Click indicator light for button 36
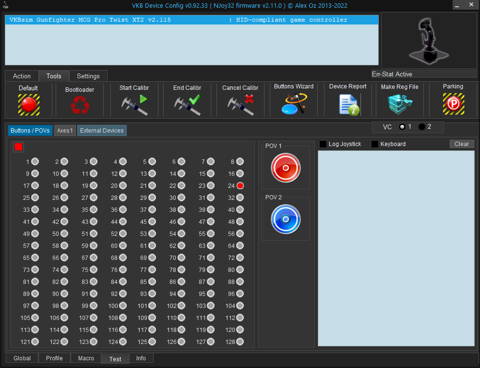 pos(123,209)
